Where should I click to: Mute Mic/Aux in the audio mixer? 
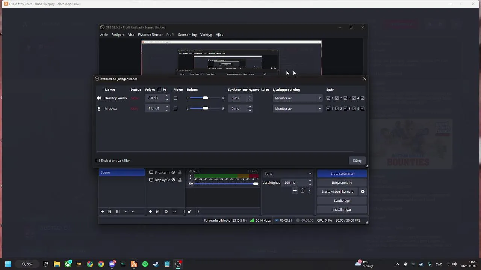(191, 183)
